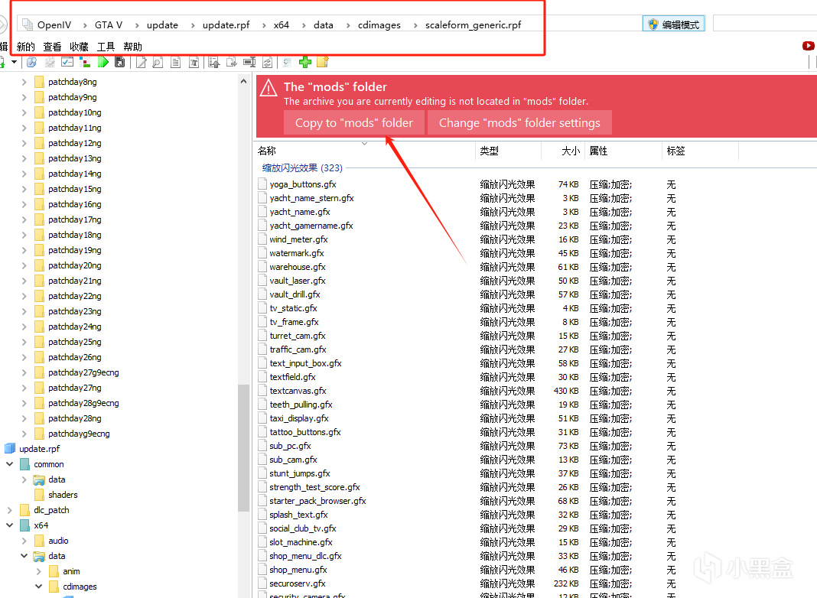Image resolution: width=817 pixels, height=598 pixels.
Task: Click the magnifier search document toolbar icon
Action: (158, 62)
